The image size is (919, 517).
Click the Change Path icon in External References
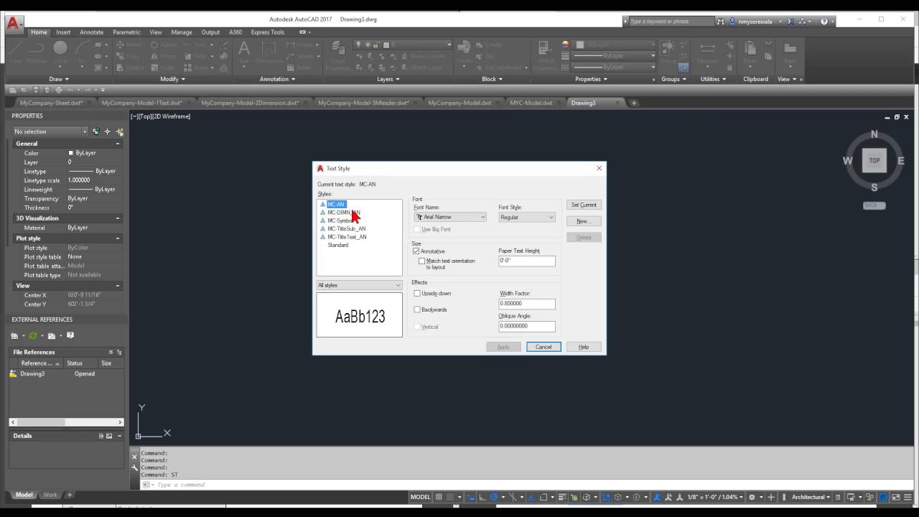52,335
